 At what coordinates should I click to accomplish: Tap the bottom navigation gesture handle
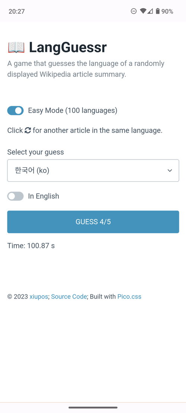point(93,407)
